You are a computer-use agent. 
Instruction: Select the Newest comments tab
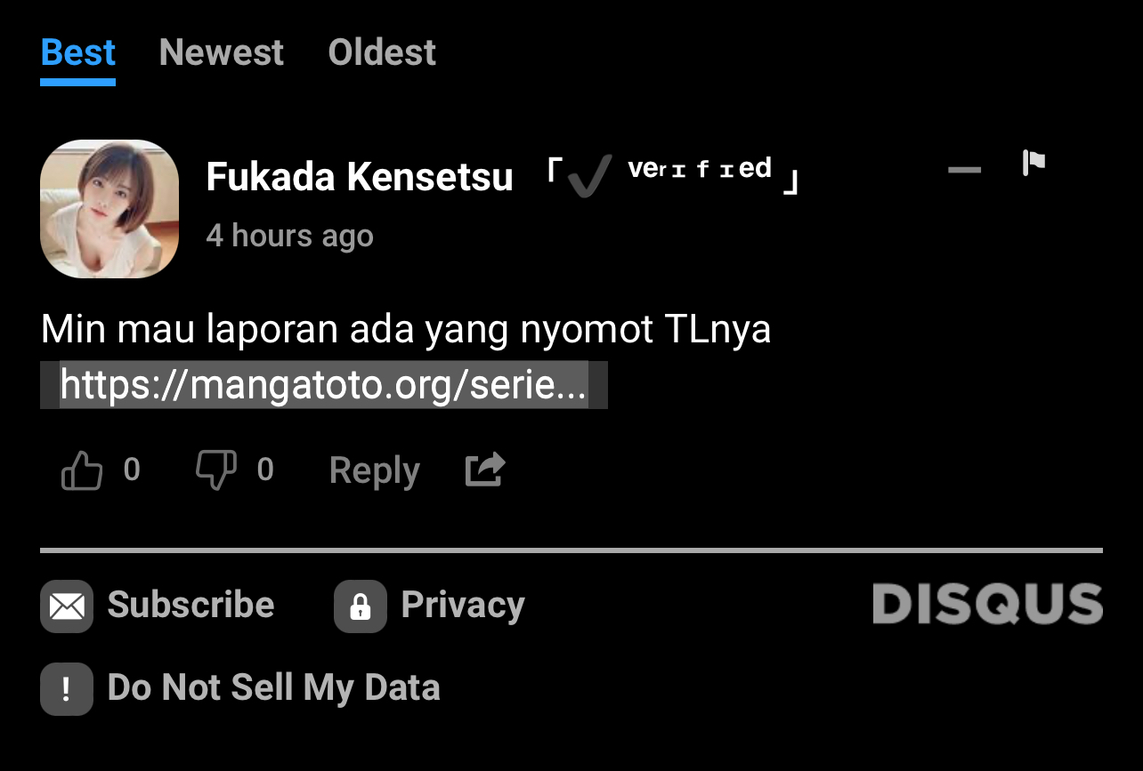click(222, 52)
